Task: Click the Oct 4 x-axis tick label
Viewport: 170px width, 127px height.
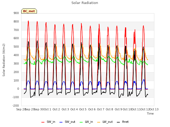Action: tap(74, 109)
